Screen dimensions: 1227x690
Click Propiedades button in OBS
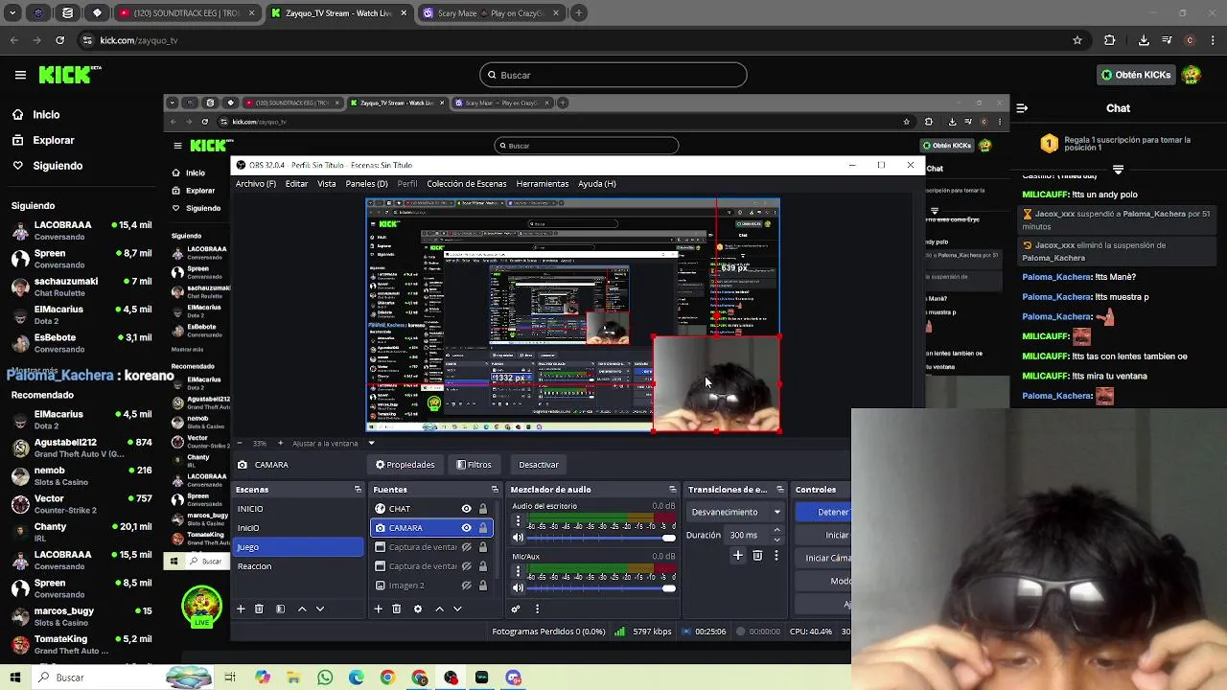coord(405,465)
